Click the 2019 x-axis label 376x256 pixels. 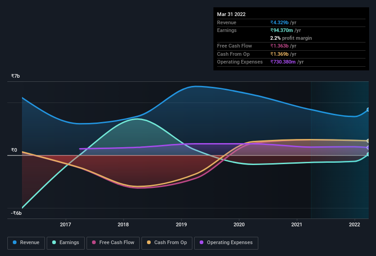pyautogui.click(x=181, y=224)
